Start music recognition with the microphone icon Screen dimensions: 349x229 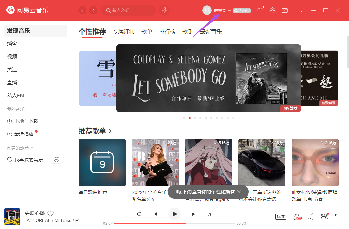tap(164, 10)
